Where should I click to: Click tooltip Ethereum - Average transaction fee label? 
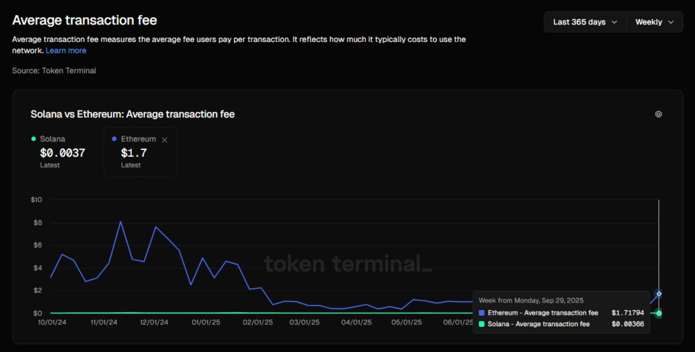tap(543, 313)
